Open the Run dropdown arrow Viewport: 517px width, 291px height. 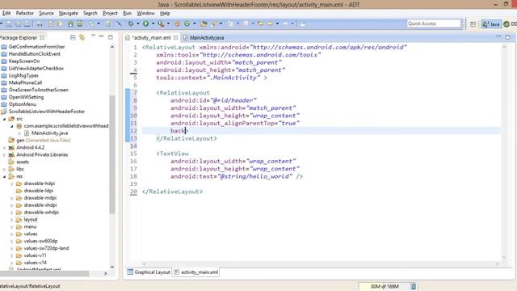point(153,23)
